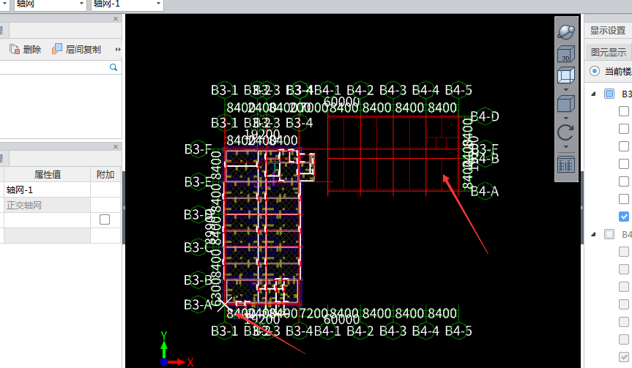Select the bottom B4-5 axis label

(458, 331)
